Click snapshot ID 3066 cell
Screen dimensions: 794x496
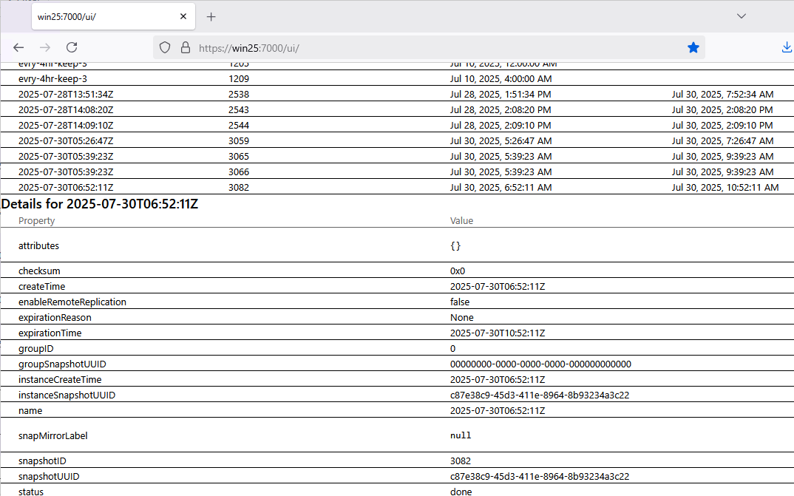tap(239, 172)
